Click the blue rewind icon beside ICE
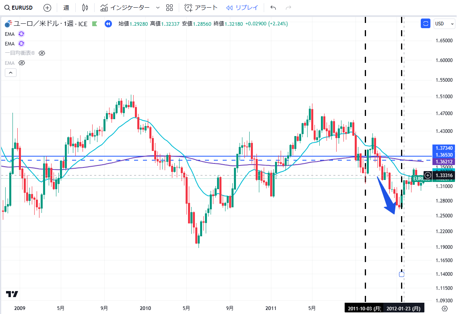This screenshot has width=457, height=314. (108, 24)
